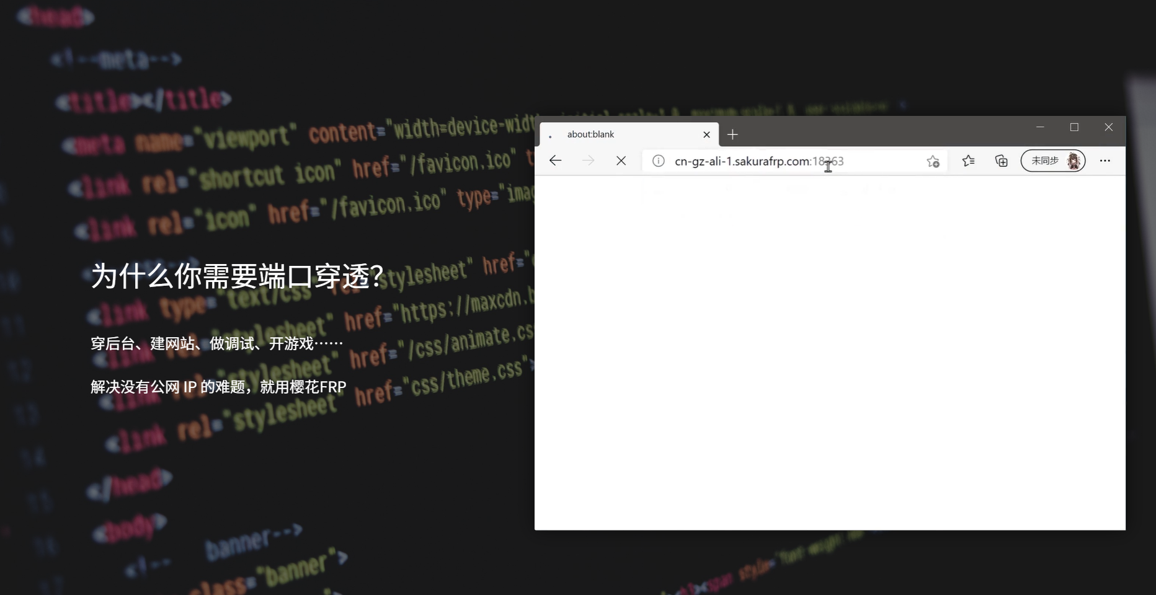
Task: Open site information icon in the address bar
Action: (657, 161)
